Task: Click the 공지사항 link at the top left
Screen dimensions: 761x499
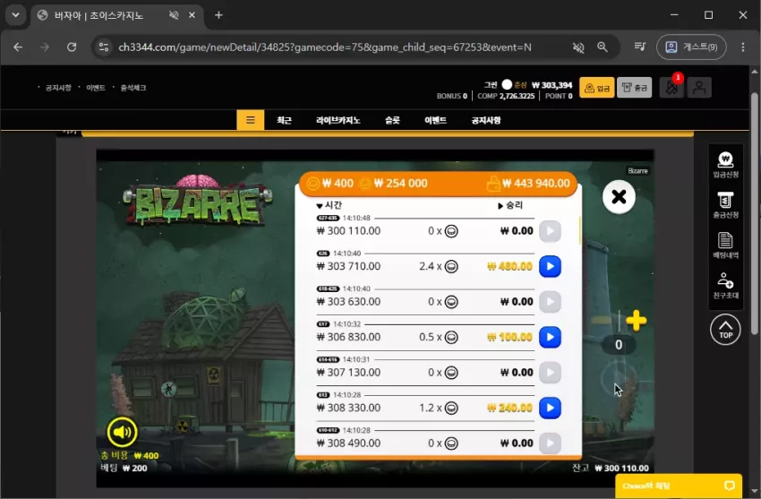Action: 58,88
